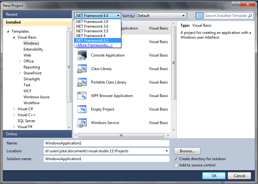Select Workflow in the template tree
Viewport: 258px width, 184px height.
point(31,103)
